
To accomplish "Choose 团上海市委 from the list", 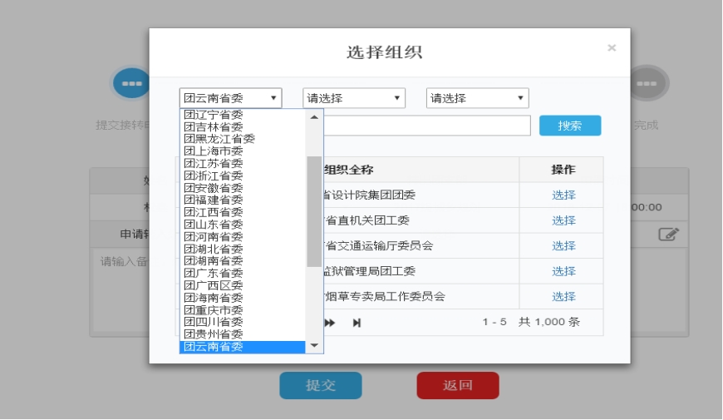I will click(x=214, y=151).
